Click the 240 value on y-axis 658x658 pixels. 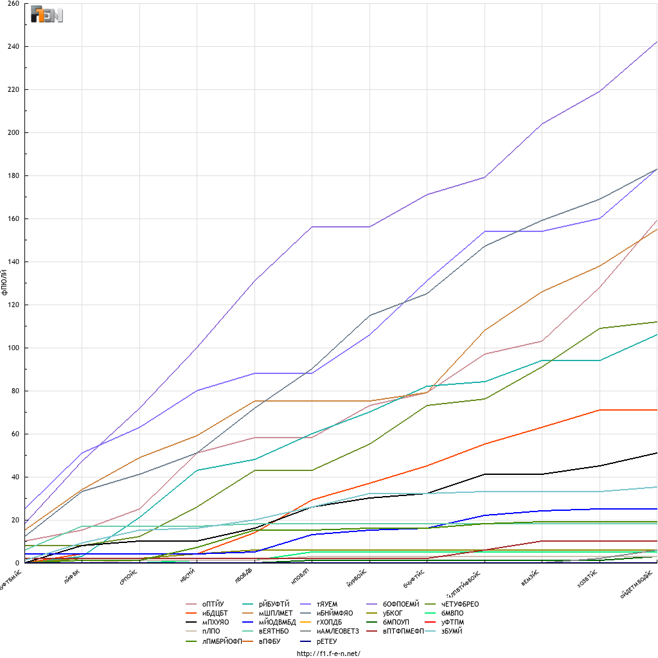coord(13,46)
